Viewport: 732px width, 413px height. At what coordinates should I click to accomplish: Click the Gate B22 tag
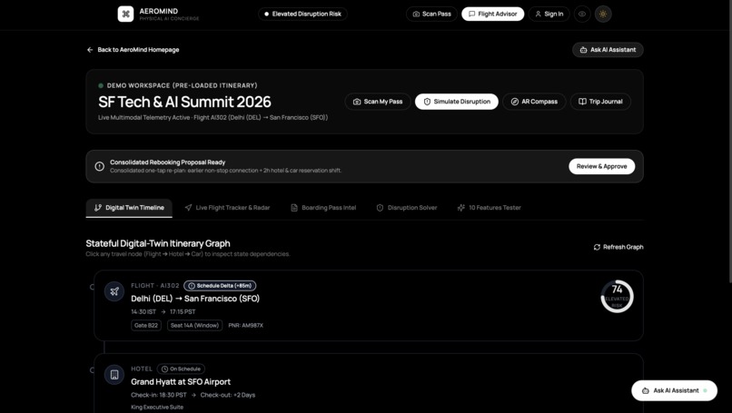[146, 325]
